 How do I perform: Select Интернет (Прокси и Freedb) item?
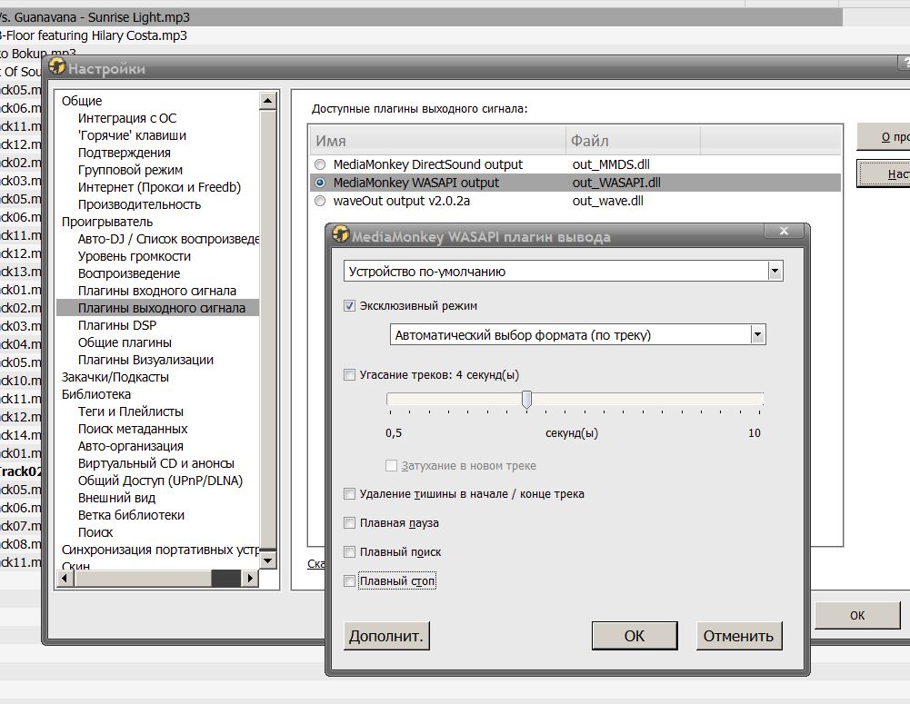click(x=159, y=187)
